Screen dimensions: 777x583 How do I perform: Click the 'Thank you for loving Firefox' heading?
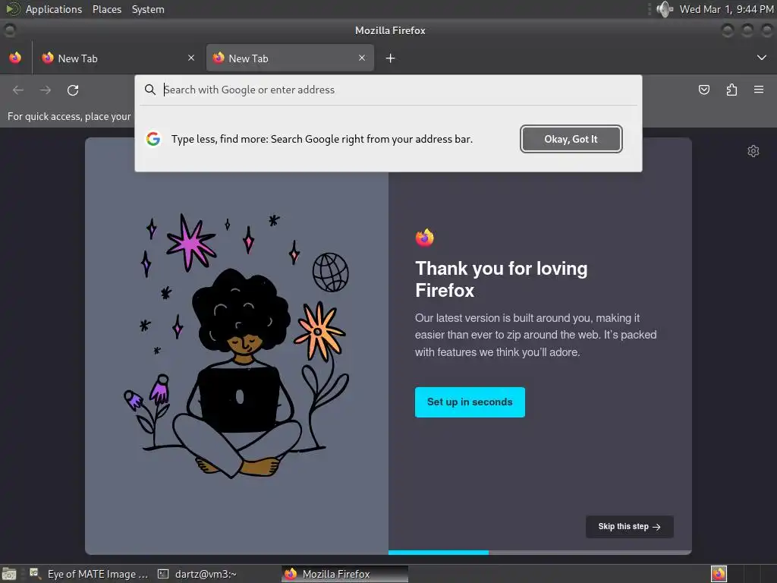[x=501, y=279]
